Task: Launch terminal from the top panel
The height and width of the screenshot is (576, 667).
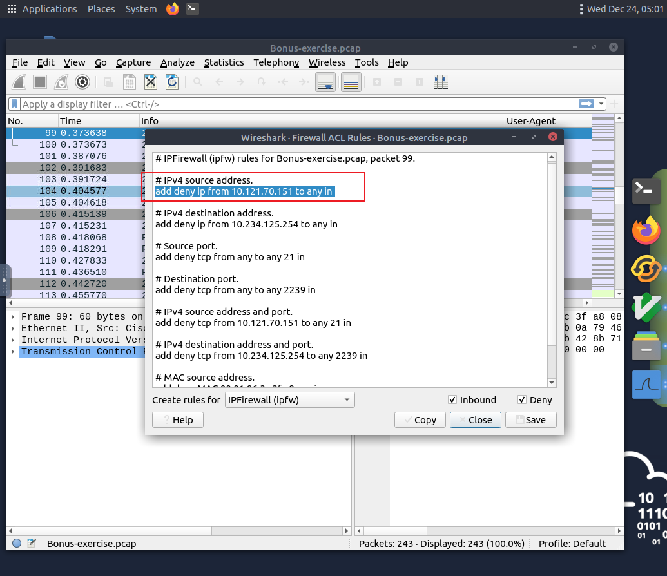Action: (192, 8)
